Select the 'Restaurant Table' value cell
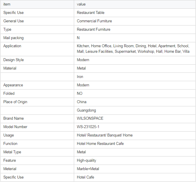 tap(91, 13)
